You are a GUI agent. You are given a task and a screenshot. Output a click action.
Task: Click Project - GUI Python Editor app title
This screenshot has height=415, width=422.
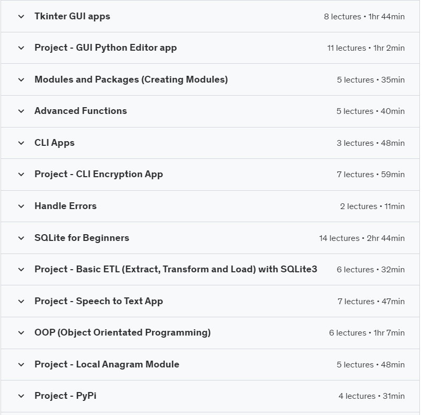106,48
